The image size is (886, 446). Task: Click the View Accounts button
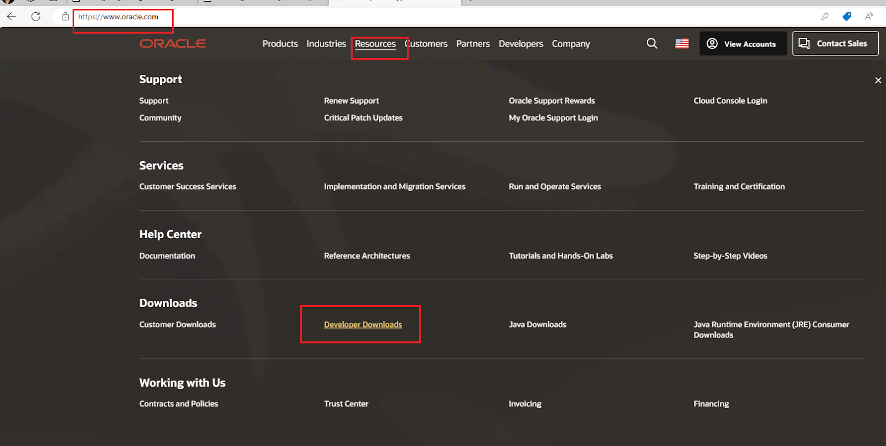(x=743, y=43)
